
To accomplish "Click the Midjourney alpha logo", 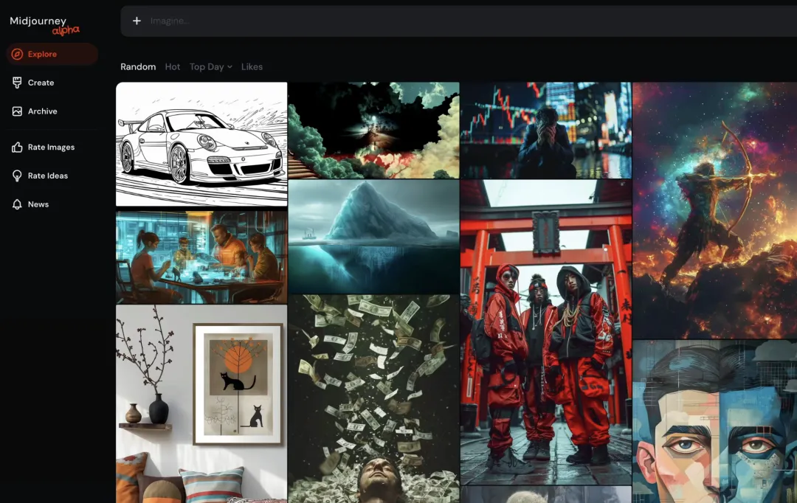I will [x=44, y=24].
